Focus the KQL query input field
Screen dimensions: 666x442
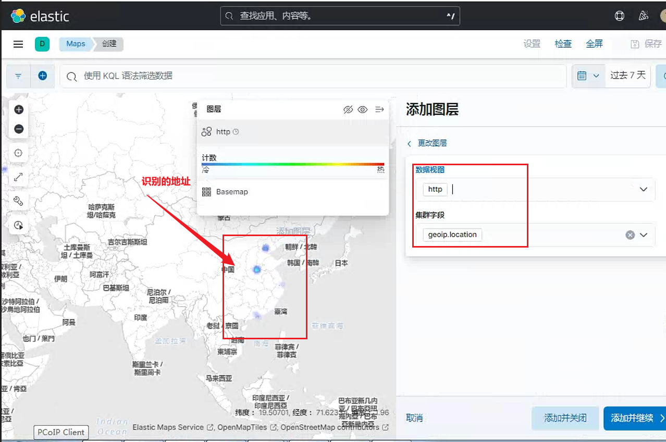tap(313, 76)
